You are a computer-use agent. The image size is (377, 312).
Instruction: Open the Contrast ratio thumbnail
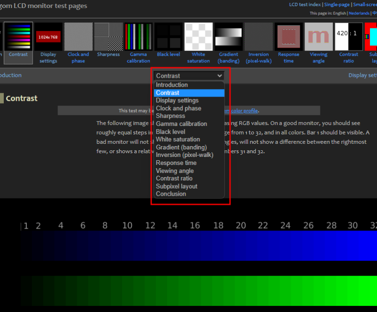tap(349, 37)
